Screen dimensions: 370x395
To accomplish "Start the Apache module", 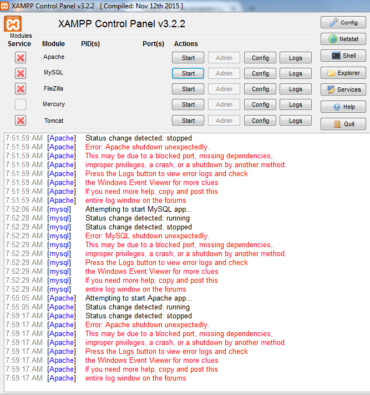I will [x=188, y=58].
